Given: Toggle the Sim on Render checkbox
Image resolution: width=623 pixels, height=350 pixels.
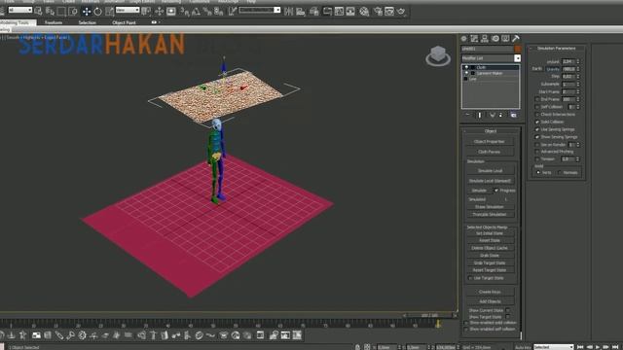Looking at the screenshot, I should pyautogui.click(x=536, y=145).
